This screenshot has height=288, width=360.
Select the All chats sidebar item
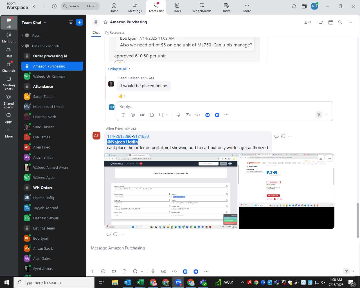(9, 22)
